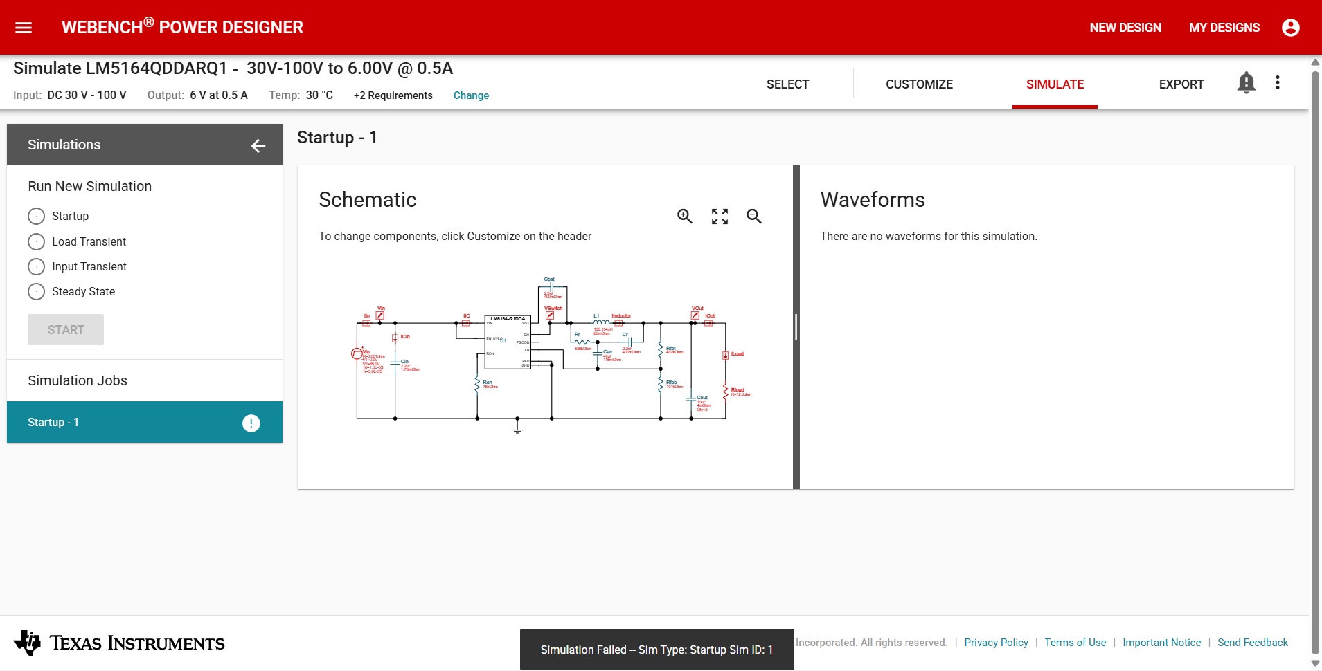This screenshot has width=1322, height=671.
Task: Click the splitter handle between Schematic and Waveforms
Action: (x=796, y=327)
